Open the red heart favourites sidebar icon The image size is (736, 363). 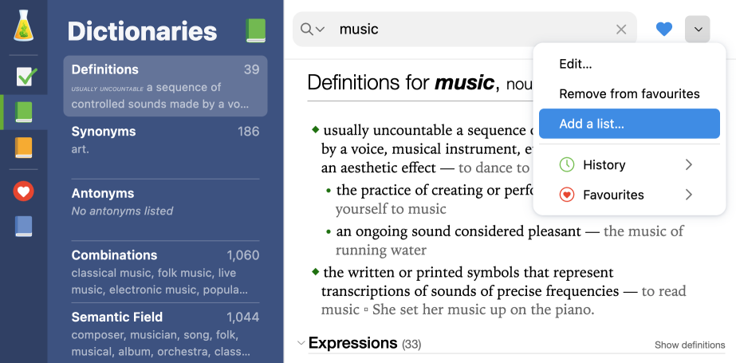coord(25,191)
